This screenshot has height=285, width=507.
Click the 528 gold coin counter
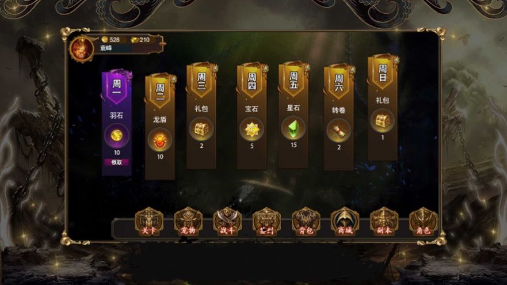coord(111,40)
